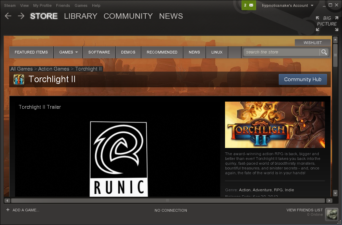This screenshot has width=342, height=225.
Task: Switch to the COMMUNITY section
Action: tap(128, 16)
